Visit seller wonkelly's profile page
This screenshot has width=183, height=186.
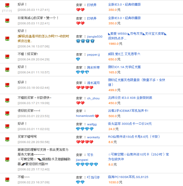[93, 137]
